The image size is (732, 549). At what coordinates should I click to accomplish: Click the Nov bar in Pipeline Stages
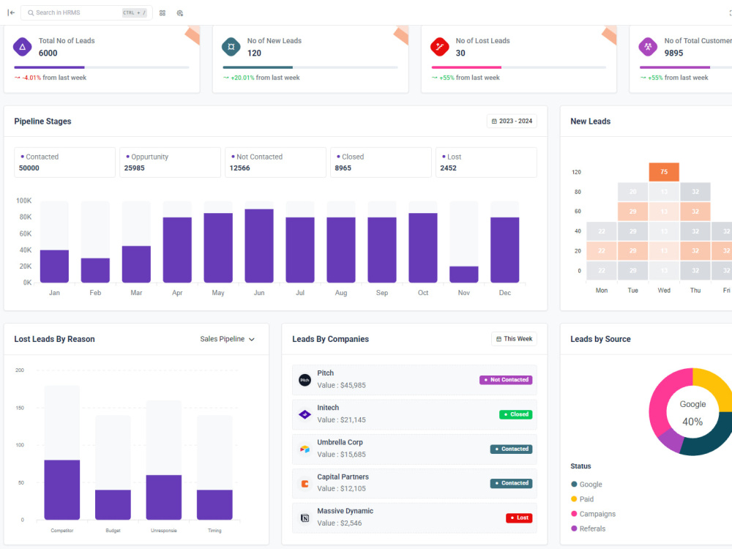pos(463,274)
